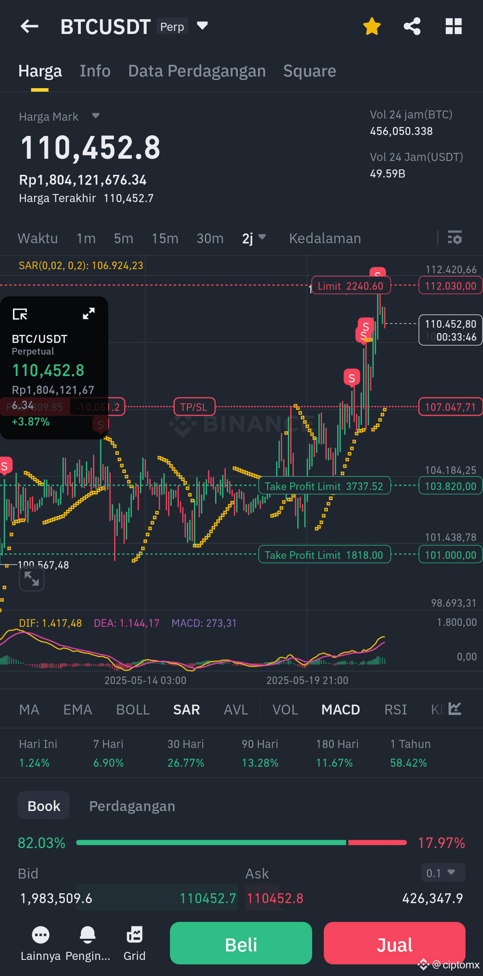Tap the 112.030,00 price tag on axis
This screenshot has height=976, width=483.
click(x=450, y=286)
